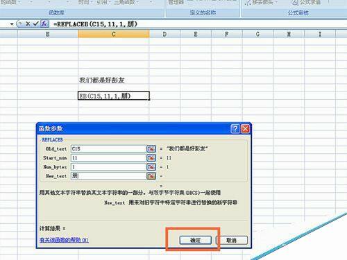This screenshot has width=347, height=260.
Task: Click the 确定 button
Action: coord(196,240)
